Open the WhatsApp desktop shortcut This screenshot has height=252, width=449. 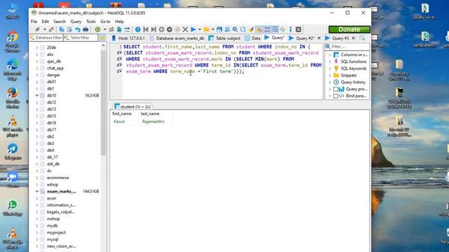[13, 208]
